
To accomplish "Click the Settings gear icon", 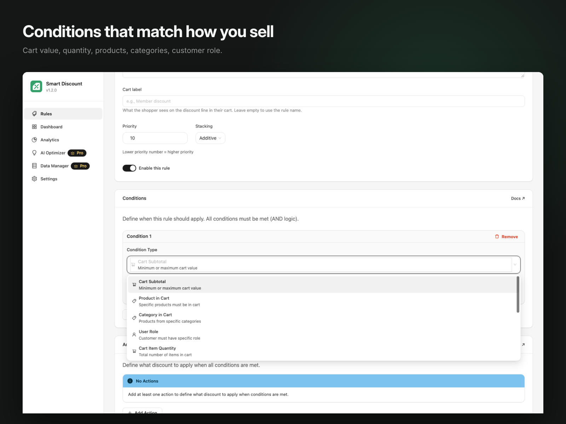I will (34, 179).
